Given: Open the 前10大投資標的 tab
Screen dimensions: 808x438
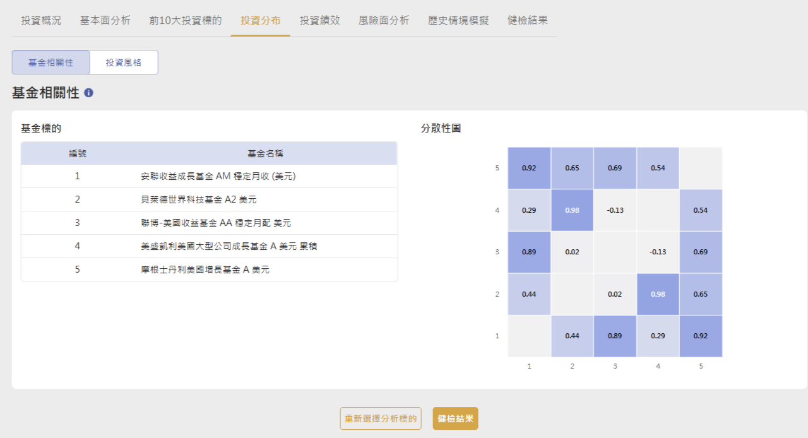Looking at the screenshot, I should coord(186,20).
